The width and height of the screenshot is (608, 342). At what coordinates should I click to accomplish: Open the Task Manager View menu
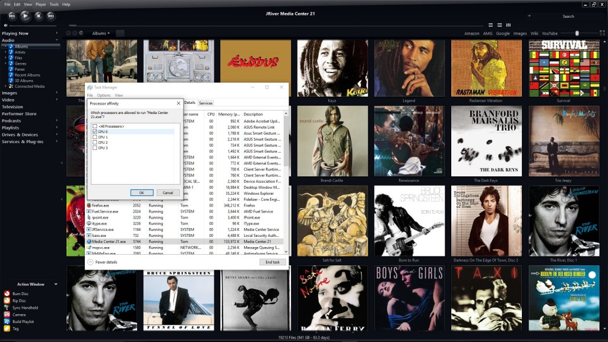point(119,96)
